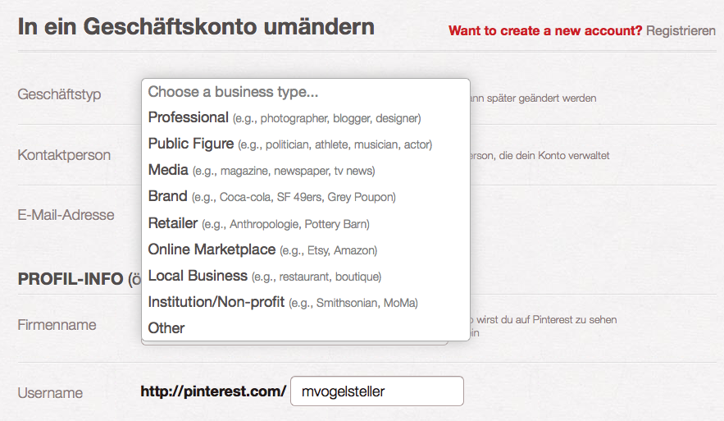
Task: Select the Professional business type option
Action: coord(306,118)
